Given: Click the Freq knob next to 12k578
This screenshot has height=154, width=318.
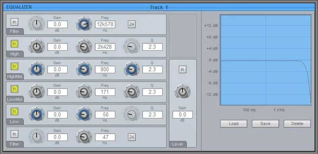Looking at the screenshot, I should point(84,24).
